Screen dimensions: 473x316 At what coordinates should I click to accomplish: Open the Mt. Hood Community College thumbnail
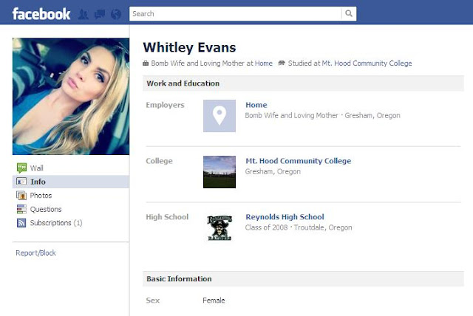click(220, 172)
